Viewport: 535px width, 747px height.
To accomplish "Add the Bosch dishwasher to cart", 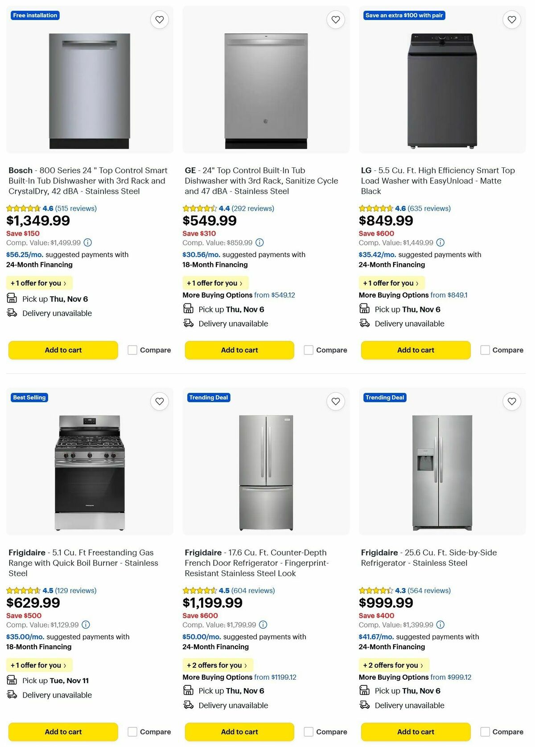I will click(x=62, y=350).
